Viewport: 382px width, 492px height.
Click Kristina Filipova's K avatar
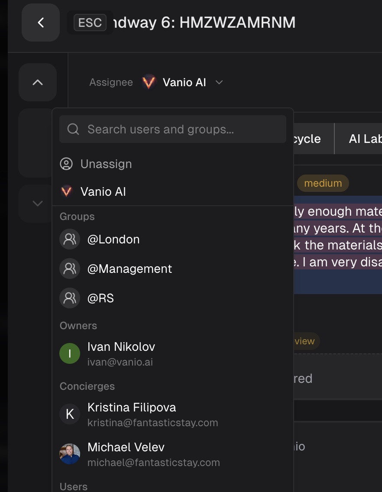click(70, 414)
